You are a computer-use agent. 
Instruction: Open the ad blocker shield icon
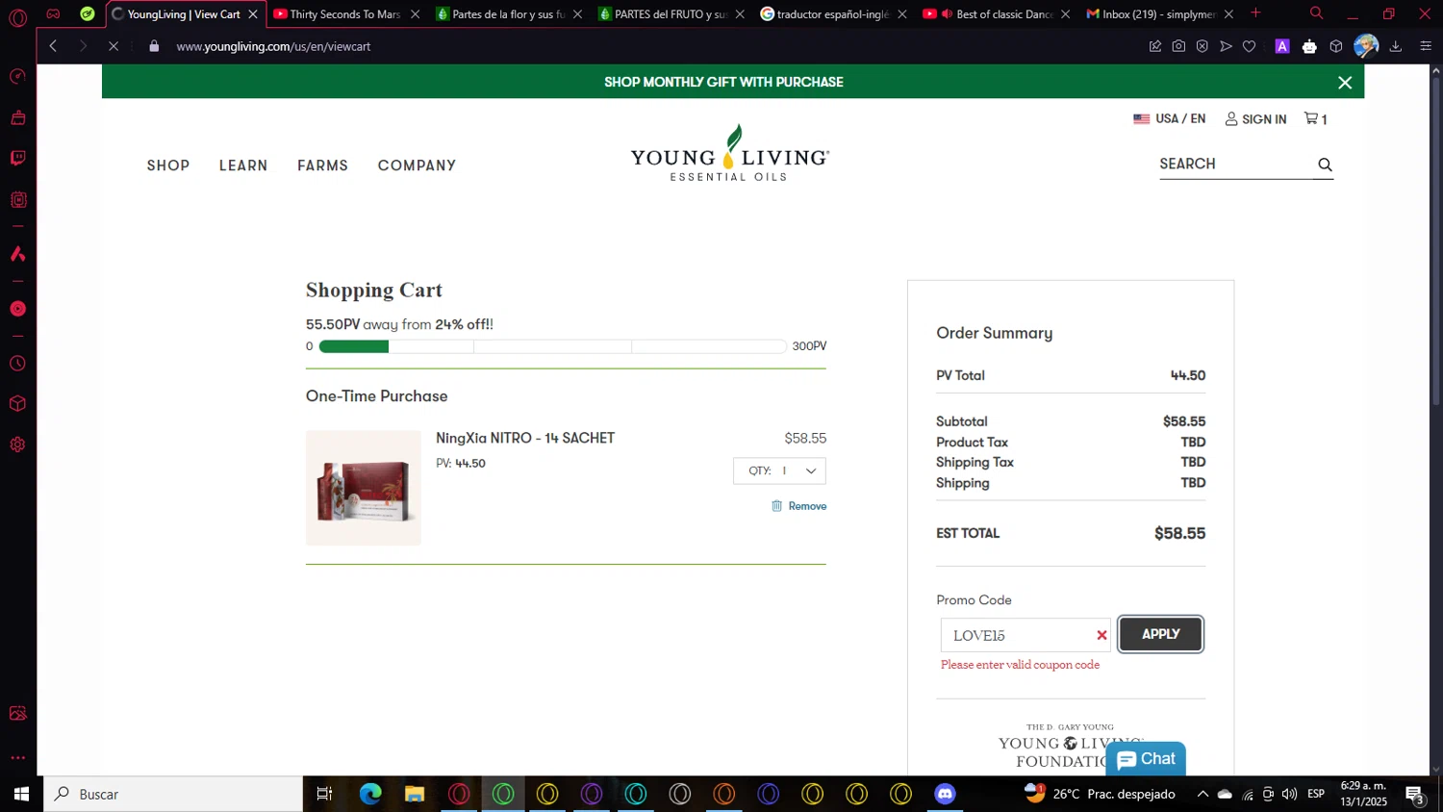click(1202, 46)
